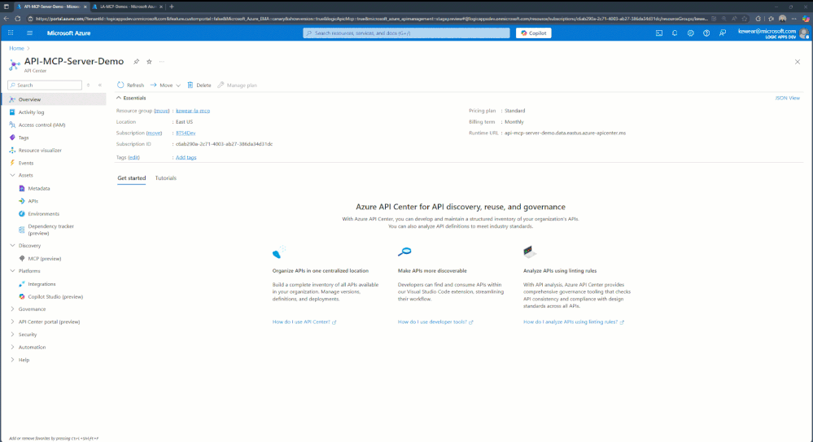Go back in browser
813x442 pixels.
coord(7,19)
